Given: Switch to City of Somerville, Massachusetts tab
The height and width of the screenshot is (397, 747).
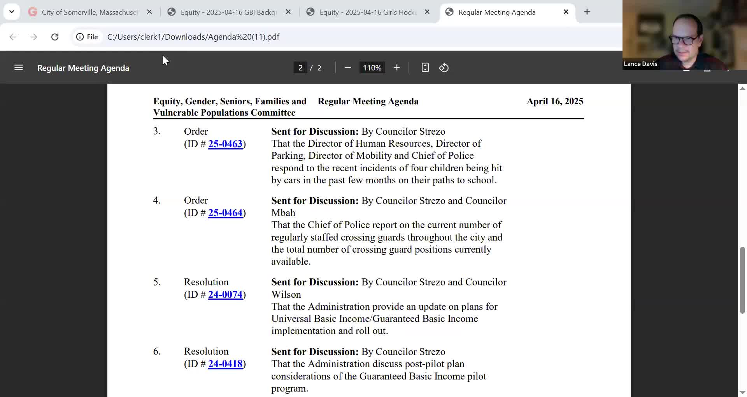Looking at the screenshot, I should pyautogui.click(x=90, y=12).
